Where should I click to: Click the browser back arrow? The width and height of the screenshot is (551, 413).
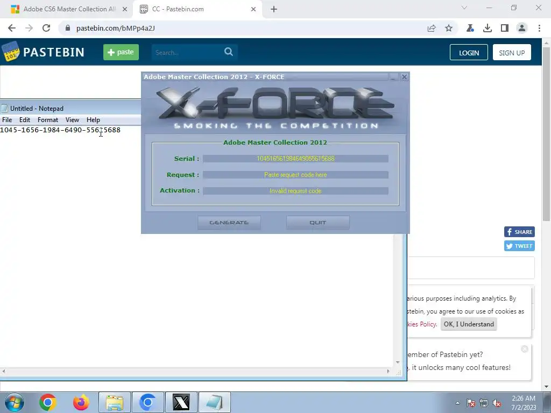click(x=12, y=28)
